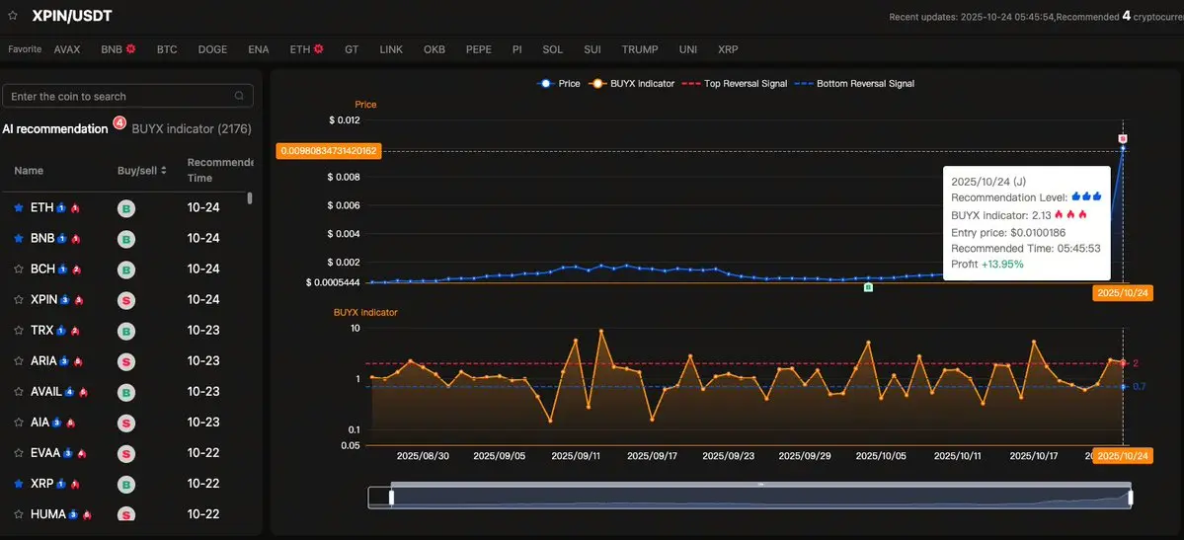Click the green B marker on price chart

[x=868, y=287]
